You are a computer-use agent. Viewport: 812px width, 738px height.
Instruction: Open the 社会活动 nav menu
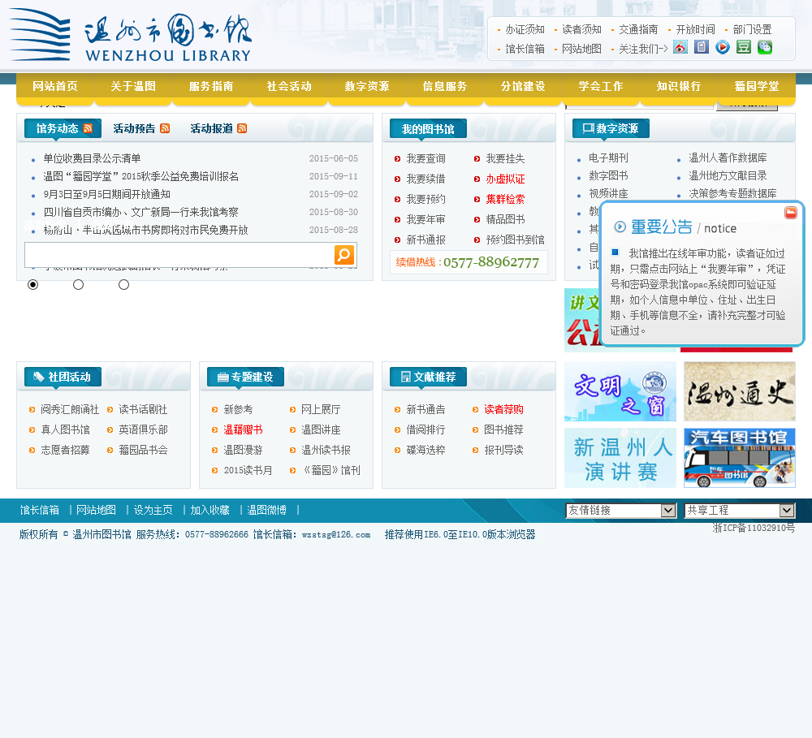pyautogui.click(x=289, y=87)
